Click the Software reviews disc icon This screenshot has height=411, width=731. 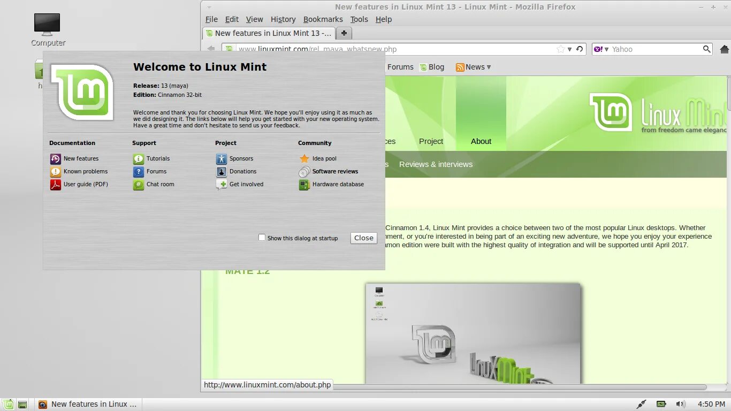304,172
